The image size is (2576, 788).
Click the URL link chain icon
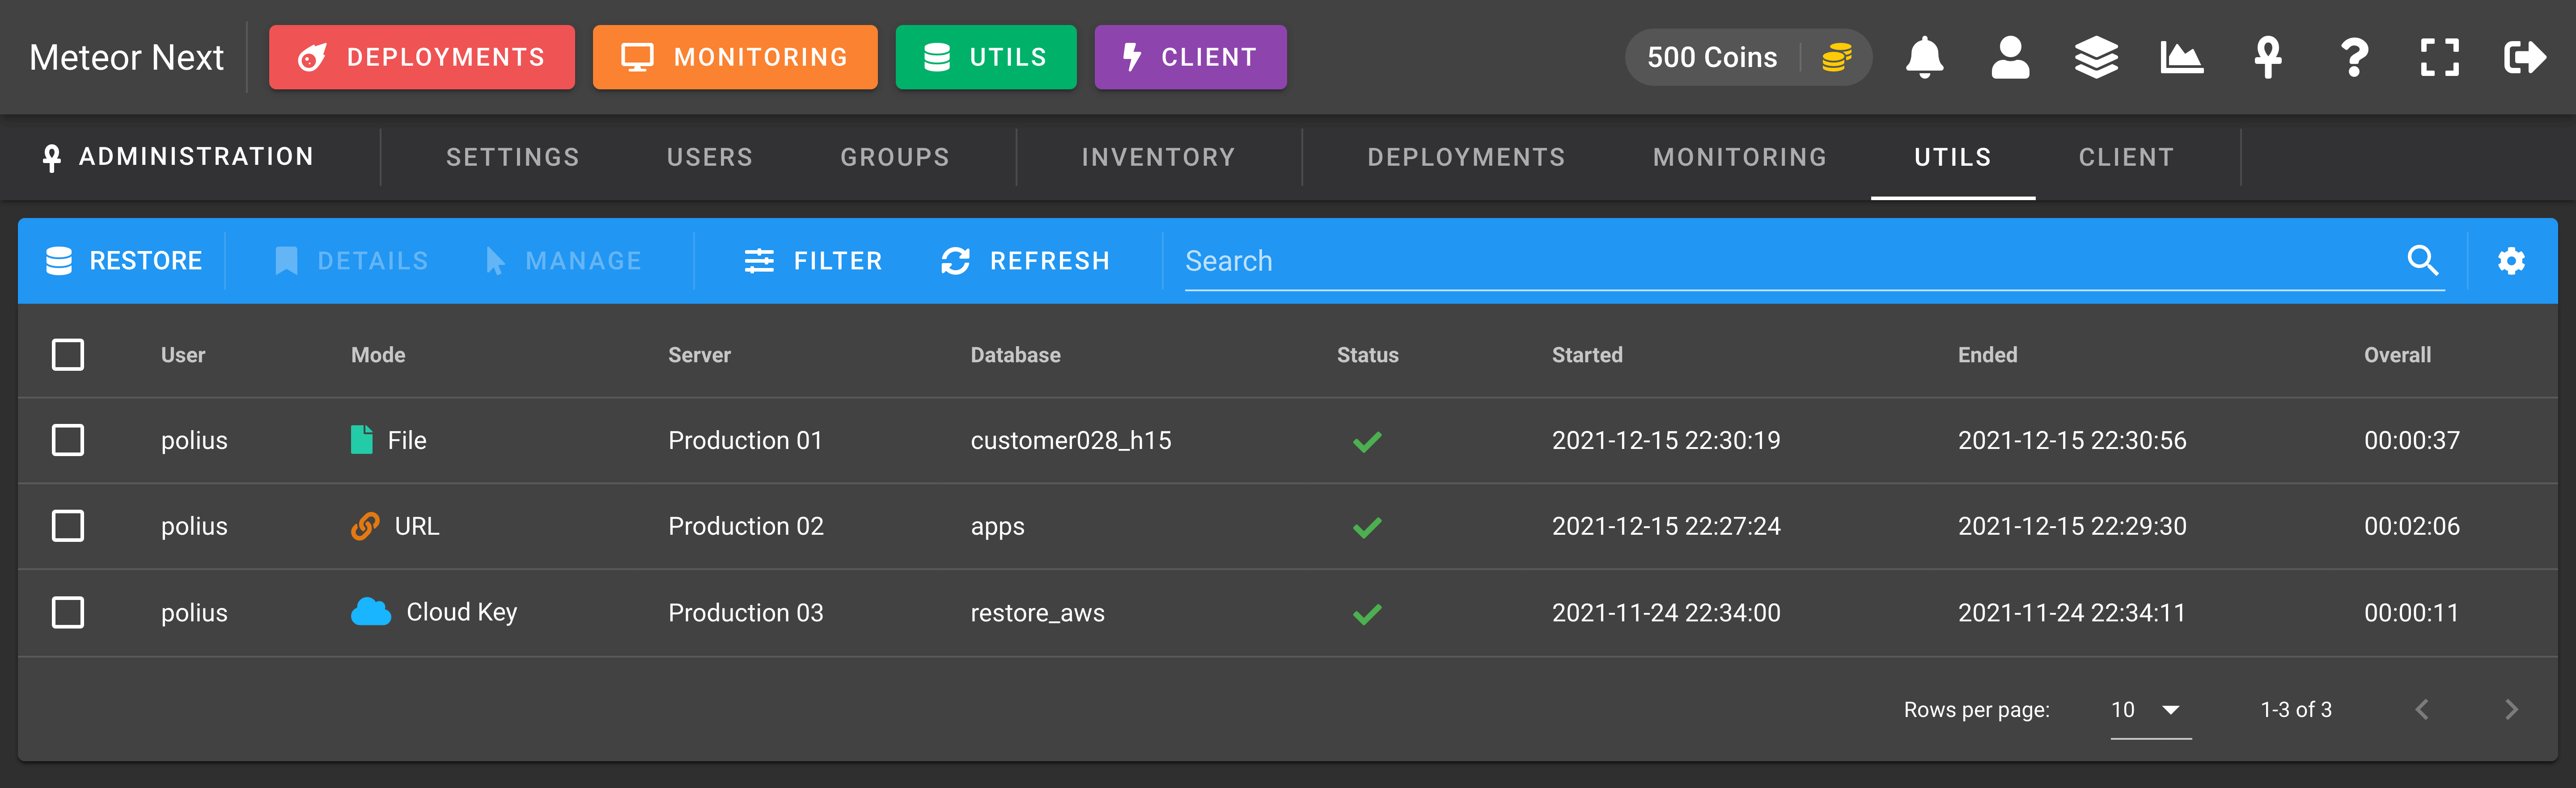click(365, 525)
